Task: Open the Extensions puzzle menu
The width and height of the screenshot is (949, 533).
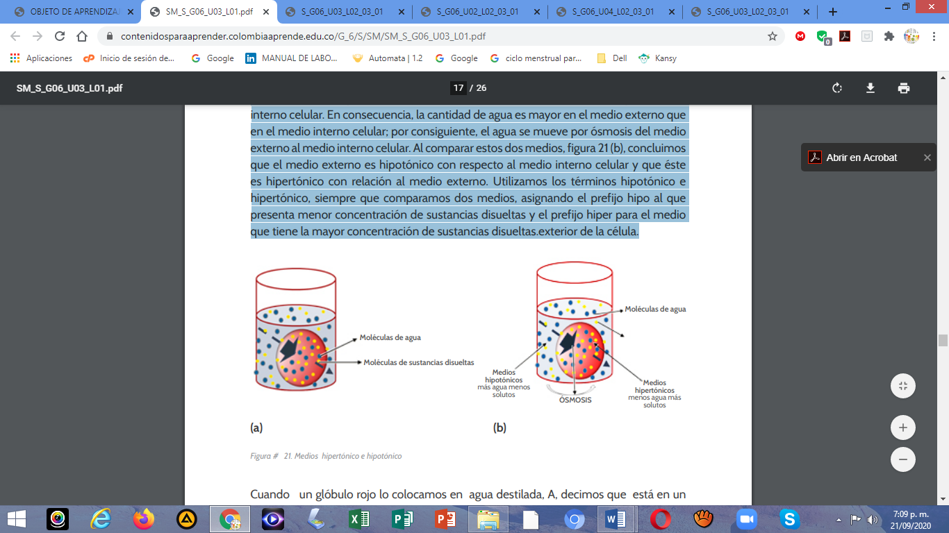Action: (x=889, y=36)
